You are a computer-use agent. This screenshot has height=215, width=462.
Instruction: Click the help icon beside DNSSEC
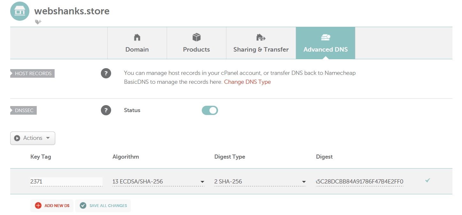pos(106,110)
